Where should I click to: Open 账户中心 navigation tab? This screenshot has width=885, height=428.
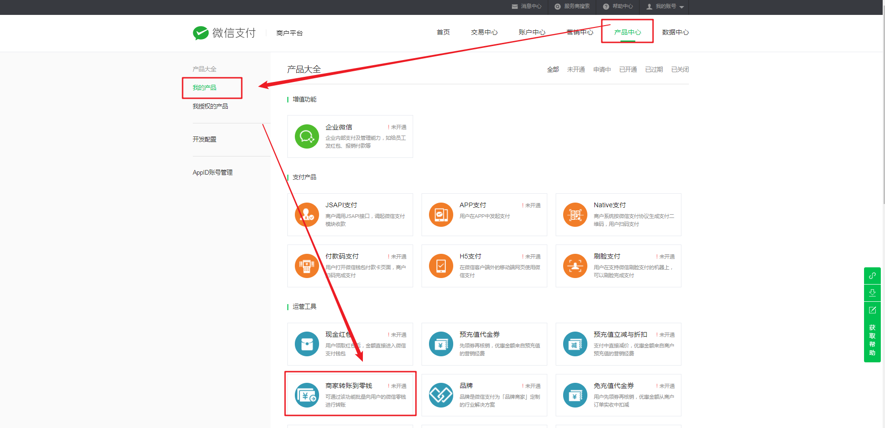532,32
